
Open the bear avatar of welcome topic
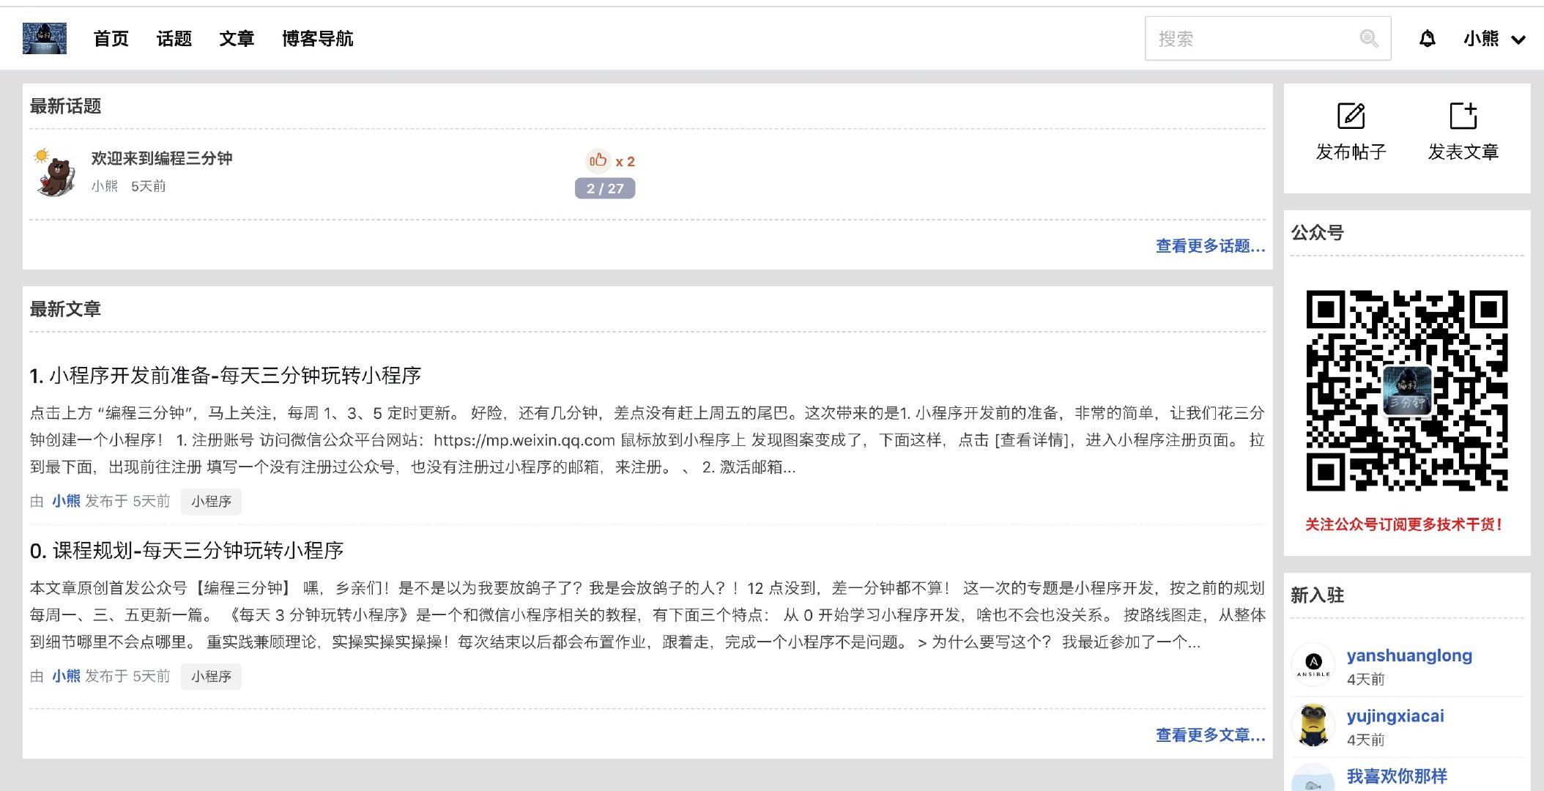tap(56, 173)
